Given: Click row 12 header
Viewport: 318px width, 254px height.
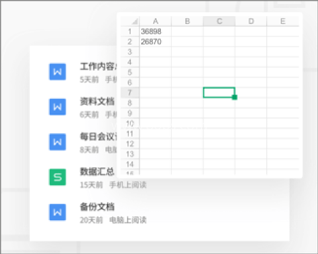Looking at the screenshot, I should tap(130, 144).
